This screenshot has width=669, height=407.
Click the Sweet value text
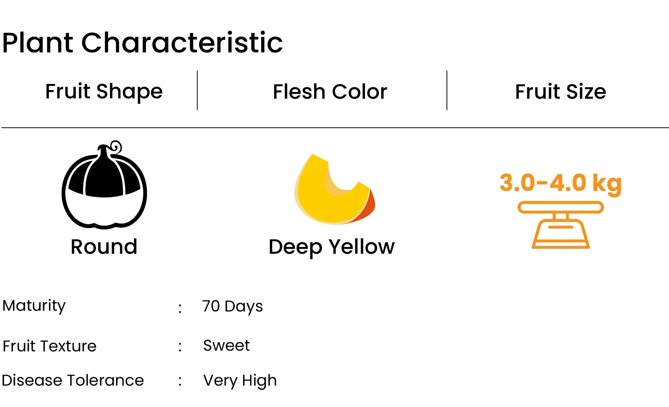pyautogui.click(x=227, y=345)
